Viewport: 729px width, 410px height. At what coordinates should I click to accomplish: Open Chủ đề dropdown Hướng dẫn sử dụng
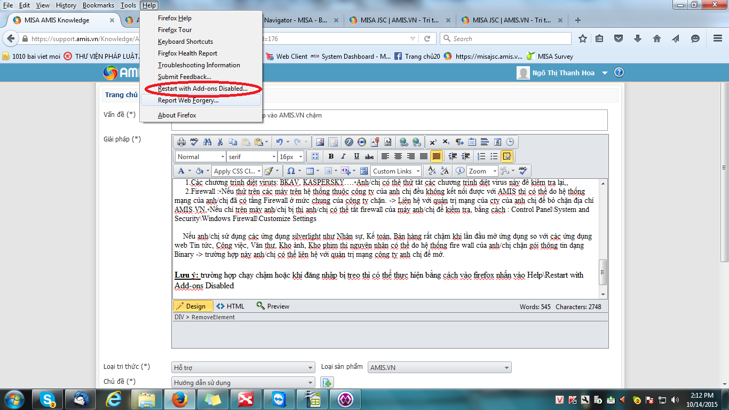(243, 382)
